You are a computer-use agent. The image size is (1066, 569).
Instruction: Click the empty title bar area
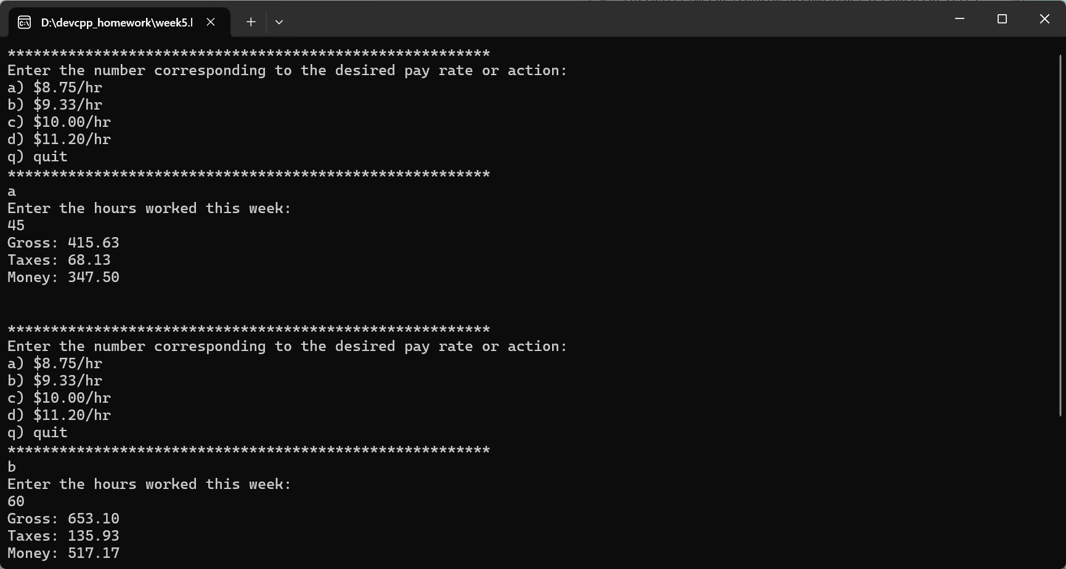tap(616, 20)
